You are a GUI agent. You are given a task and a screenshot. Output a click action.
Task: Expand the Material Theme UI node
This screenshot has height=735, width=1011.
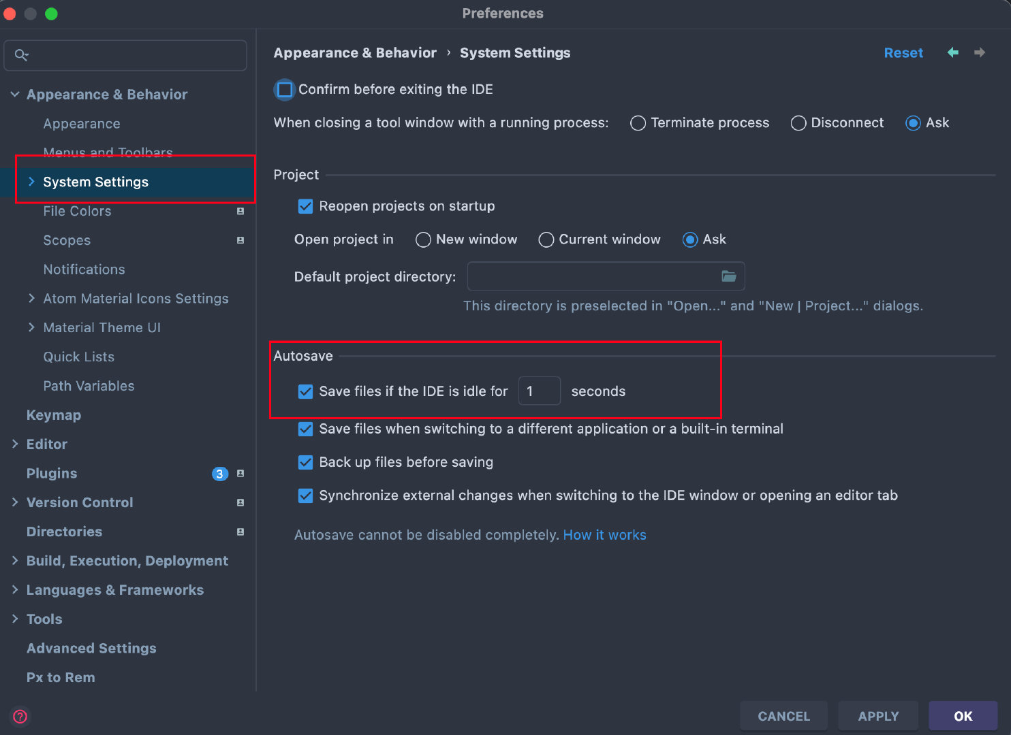[x=31, y=327]
